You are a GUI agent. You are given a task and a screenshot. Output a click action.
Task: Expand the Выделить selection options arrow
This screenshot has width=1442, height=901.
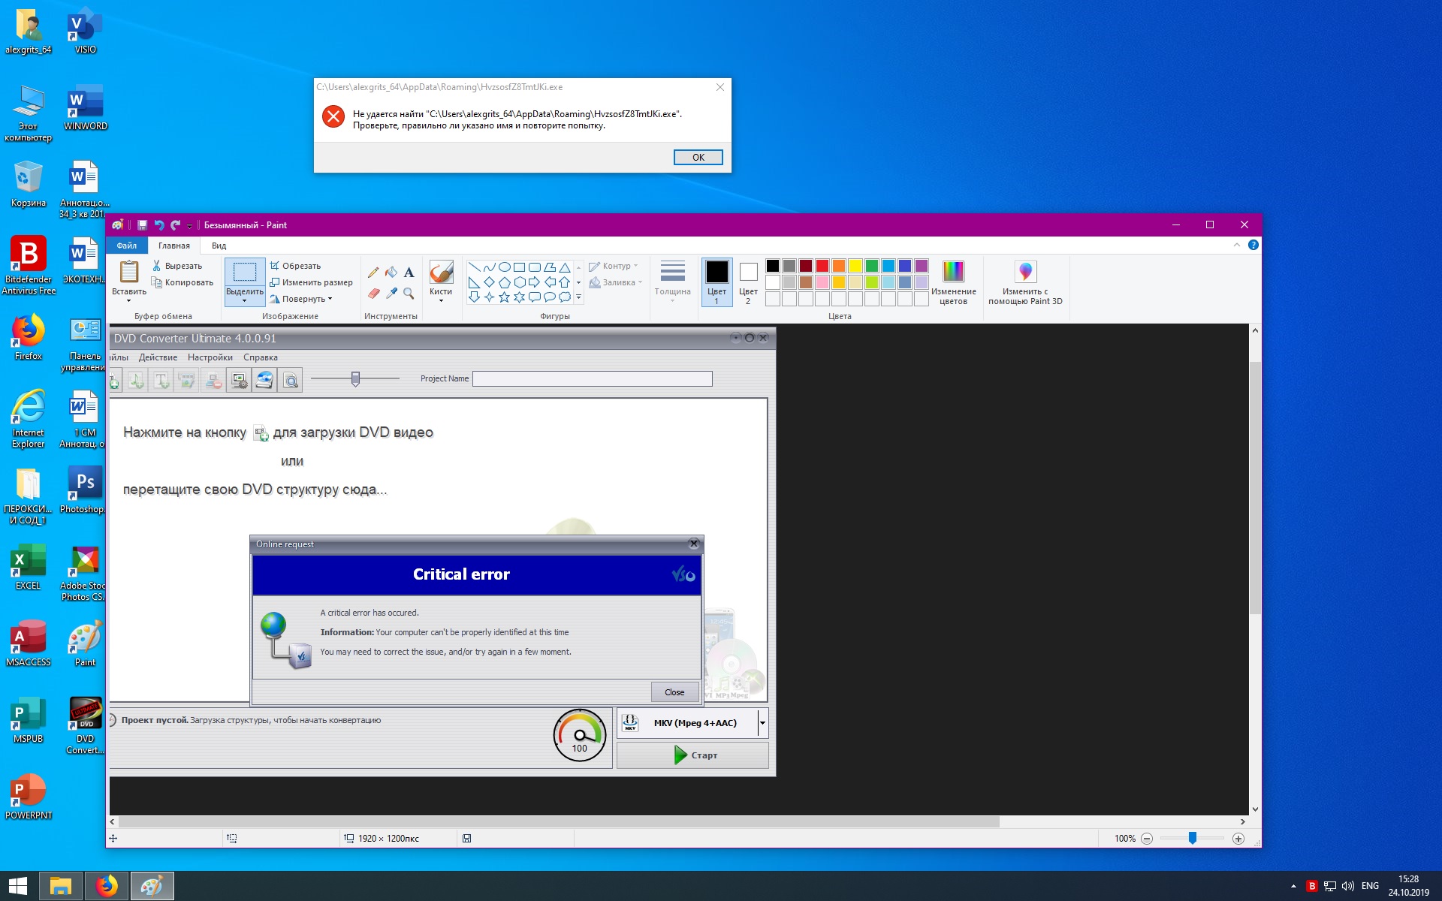click(x=245, y=301)
